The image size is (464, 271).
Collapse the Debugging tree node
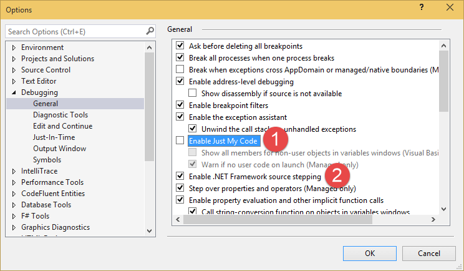click(x=14, y=92)
